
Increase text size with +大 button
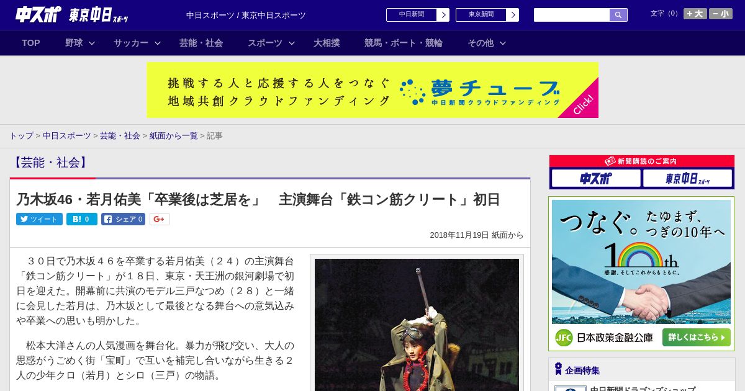point(695,14)
